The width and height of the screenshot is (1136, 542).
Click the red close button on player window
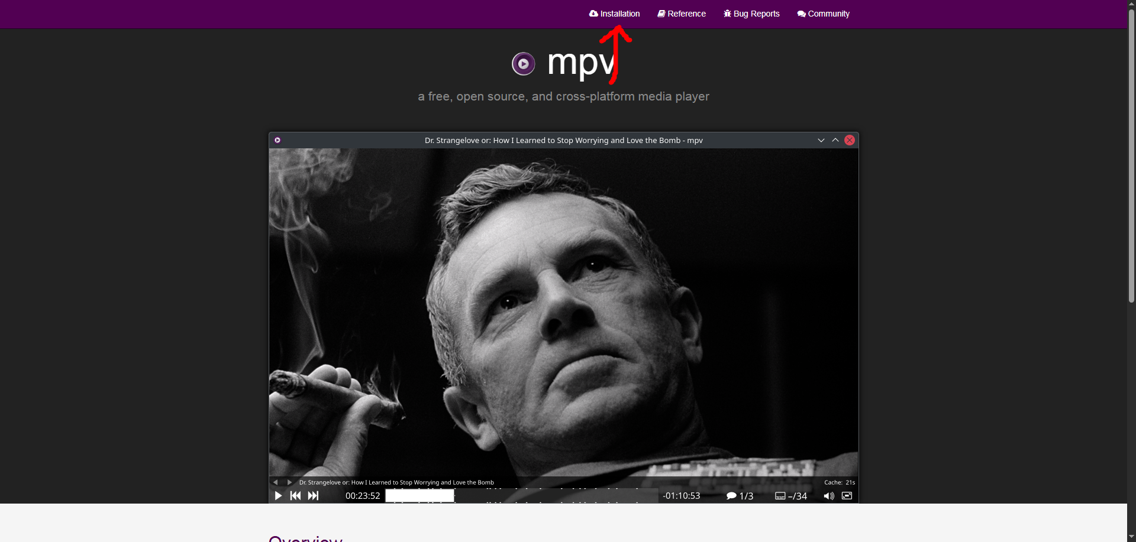pyautogui.click(x=850, y=140)
